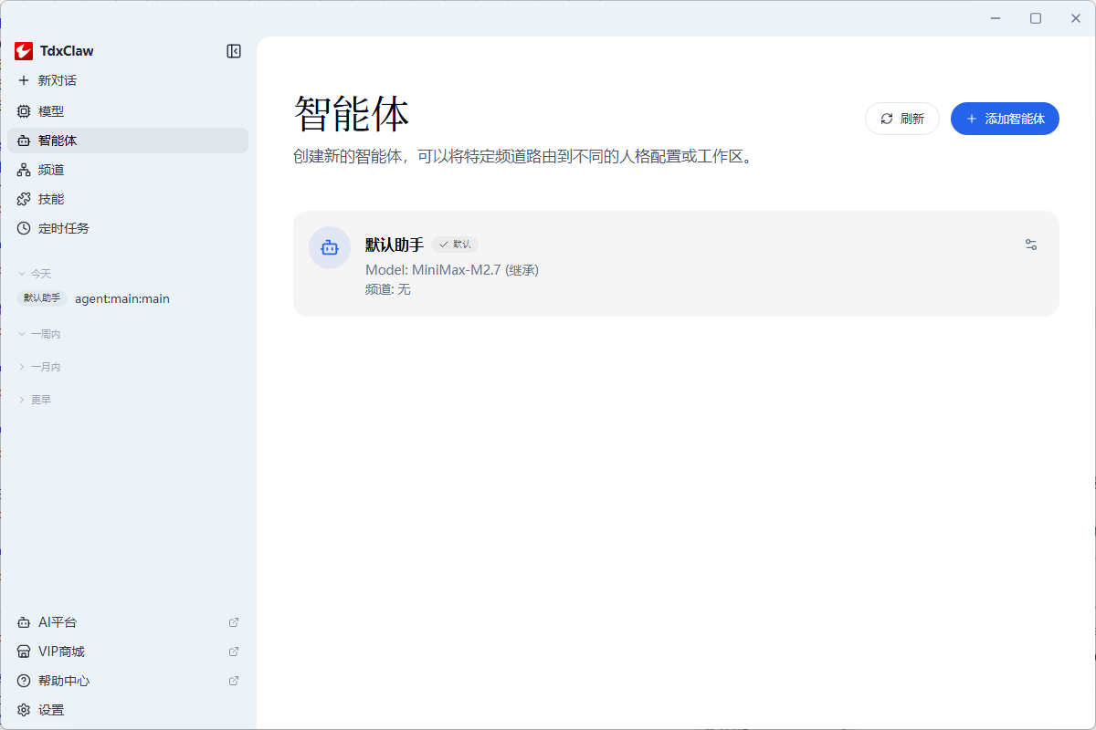Click external-link icon next to VIP商城
This screenshot has width=1096, height=730.
pos(234,652)
